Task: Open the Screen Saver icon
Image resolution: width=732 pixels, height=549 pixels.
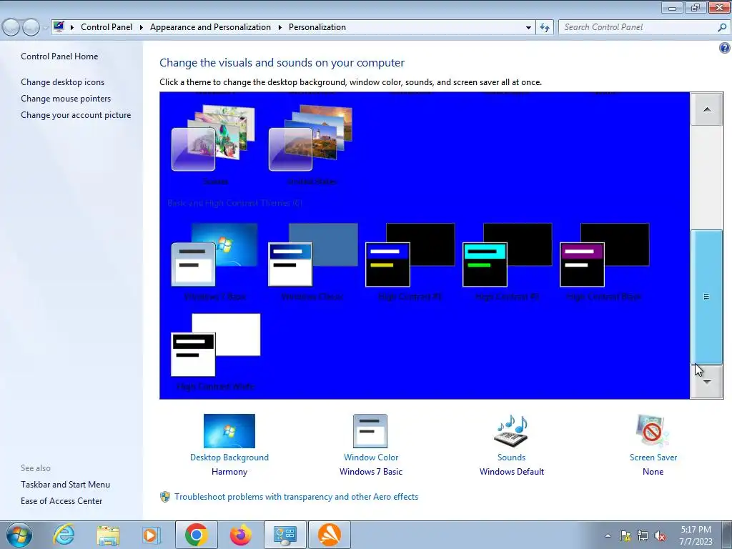Action: pos(653,431)
